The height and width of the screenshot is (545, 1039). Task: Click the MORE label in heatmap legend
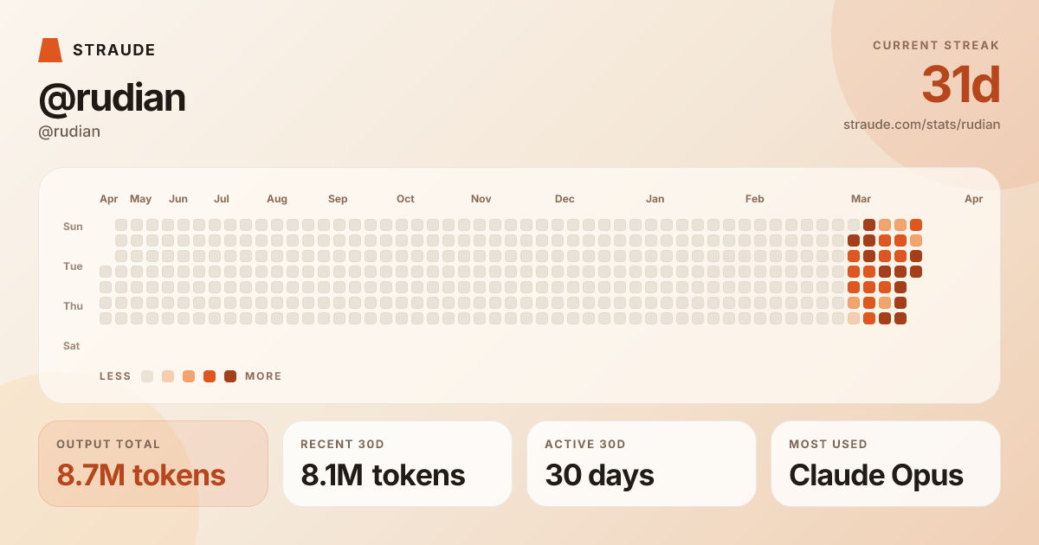(x=263, y=376)
